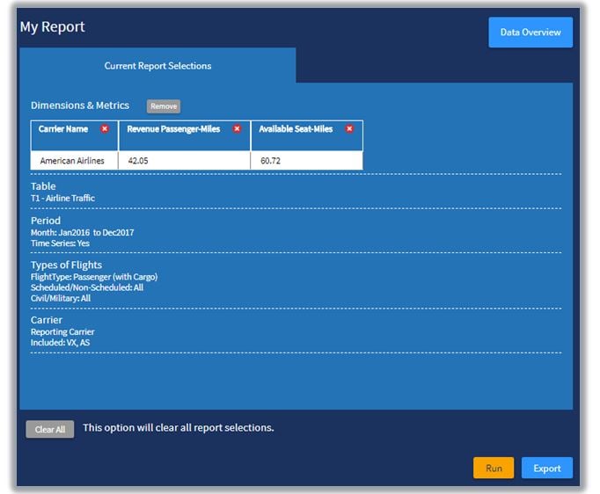Viewport: 600px width, 494px height.
Task: Click the T1 - Airline Traffic text
Action: (x=62, y=199)
